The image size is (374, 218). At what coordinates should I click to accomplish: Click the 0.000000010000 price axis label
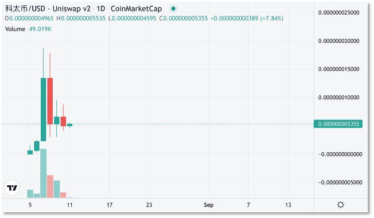339,98
